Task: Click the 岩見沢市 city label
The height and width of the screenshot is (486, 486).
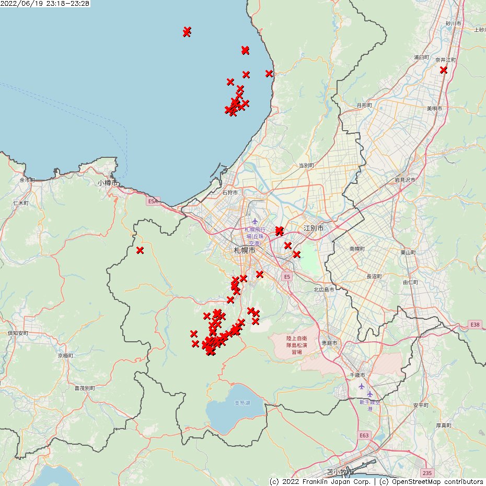Action: [405, 180]
